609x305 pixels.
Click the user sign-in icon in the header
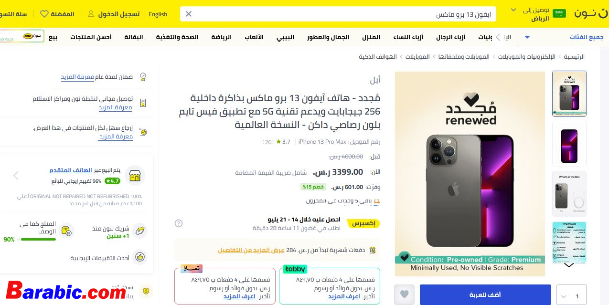91,14
